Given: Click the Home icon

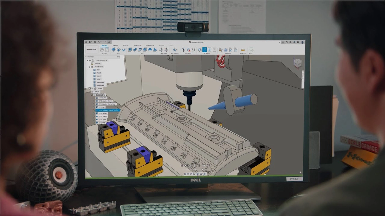Looking at the screenshot, I should pos(109,42).
